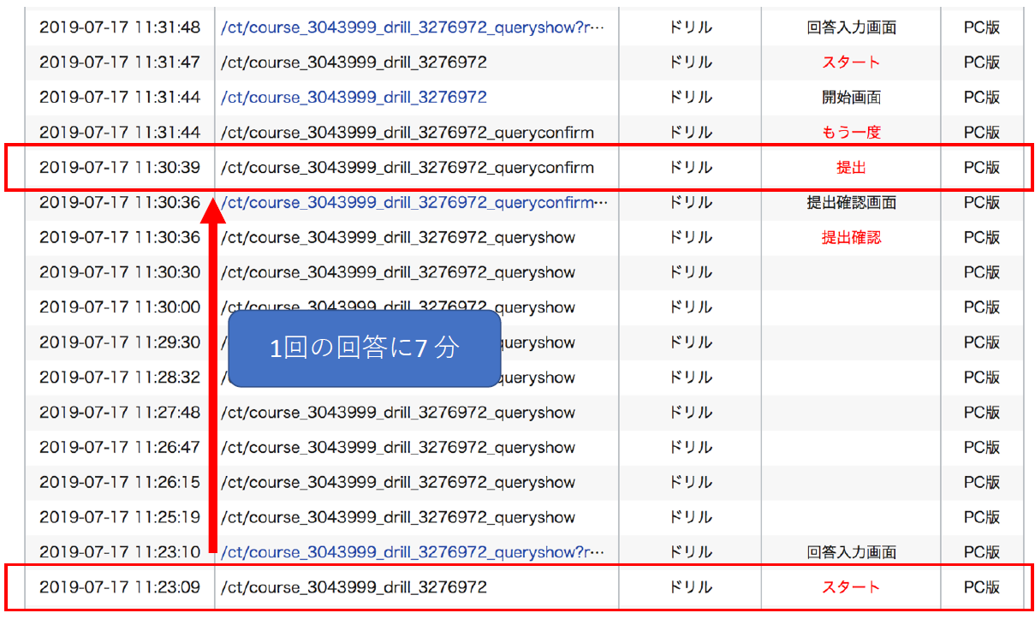Click the 回答入力画面 cell in the 11:31:48 row
Screen dimensions: 1035x619
pyautogui.click(x=851, y=27)
